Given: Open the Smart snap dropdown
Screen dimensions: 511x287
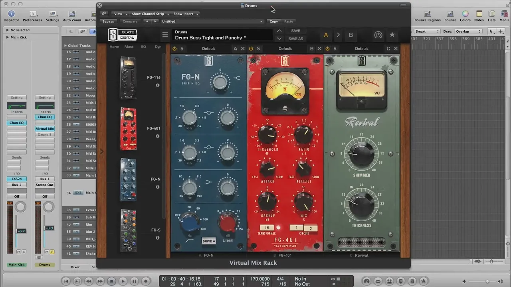Looking at the screenshot, I should pos(427,31).
